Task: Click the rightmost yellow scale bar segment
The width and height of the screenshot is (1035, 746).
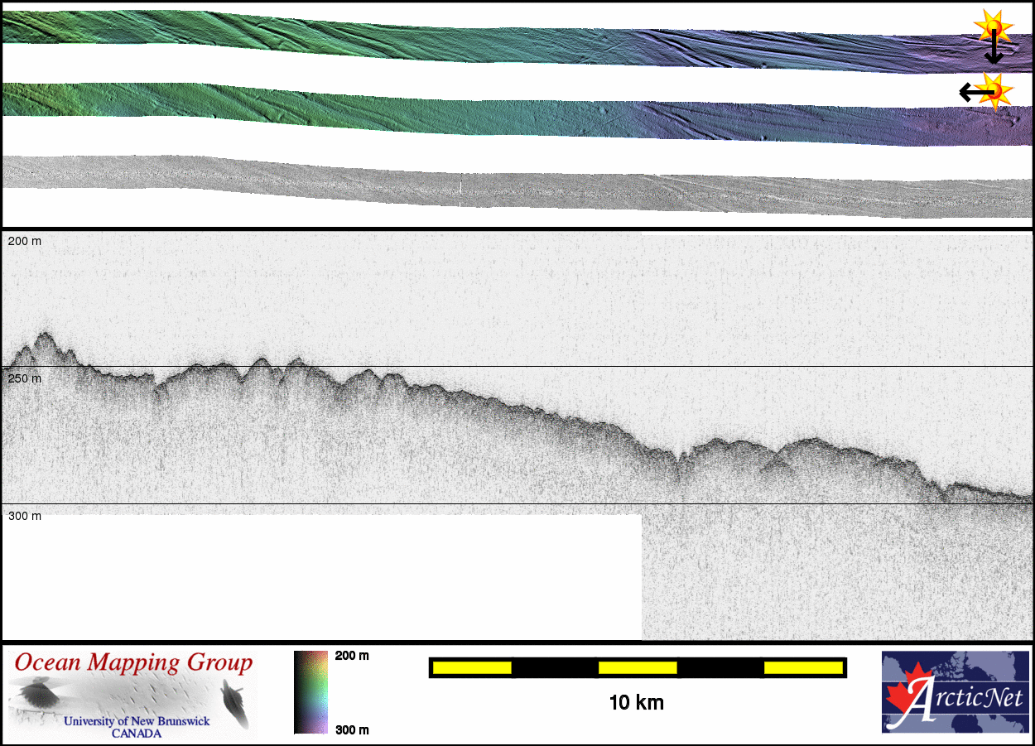Action: point(802,667)
